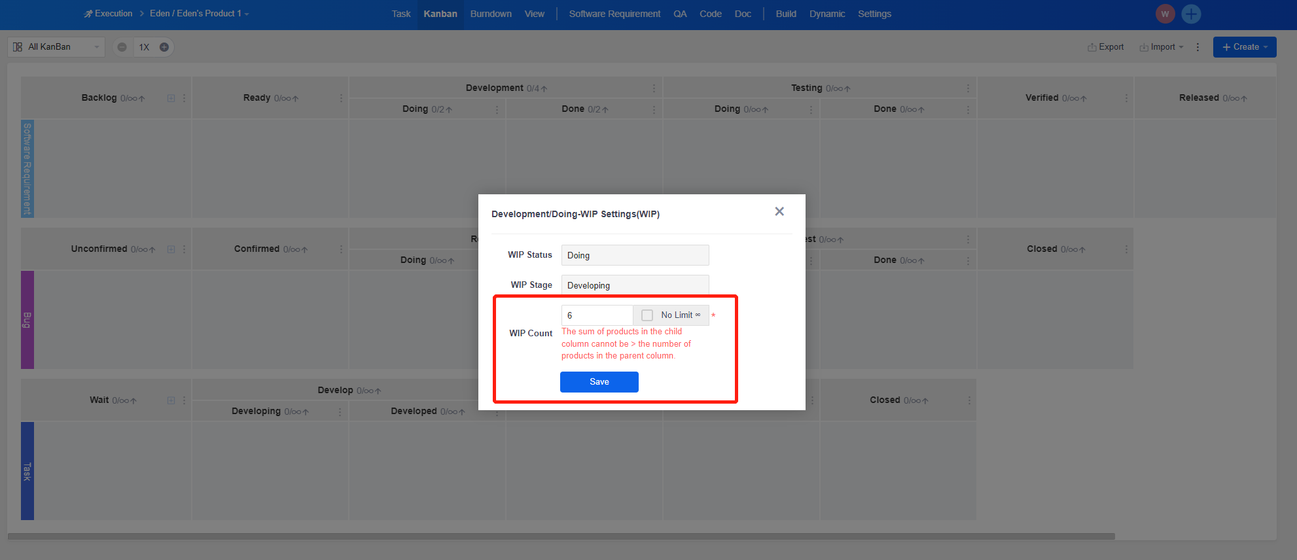Open the Create dropdown button
The height and width of the screenshot is (560, 1297).
[x=1244, y=47]
